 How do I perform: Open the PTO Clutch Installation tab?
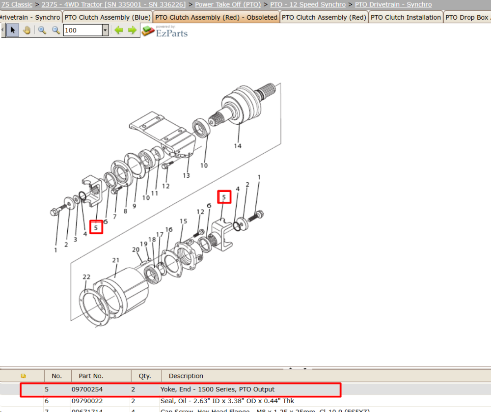click(x=406, y=18)
